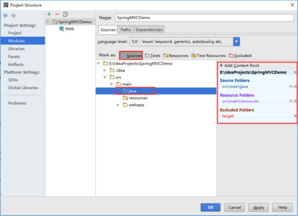The height and width of the screenshot is (216, 298).
Task: Remove the E:\IdeaProjects\SpringMVCDemo content root
Action: (x=295, y=73)
